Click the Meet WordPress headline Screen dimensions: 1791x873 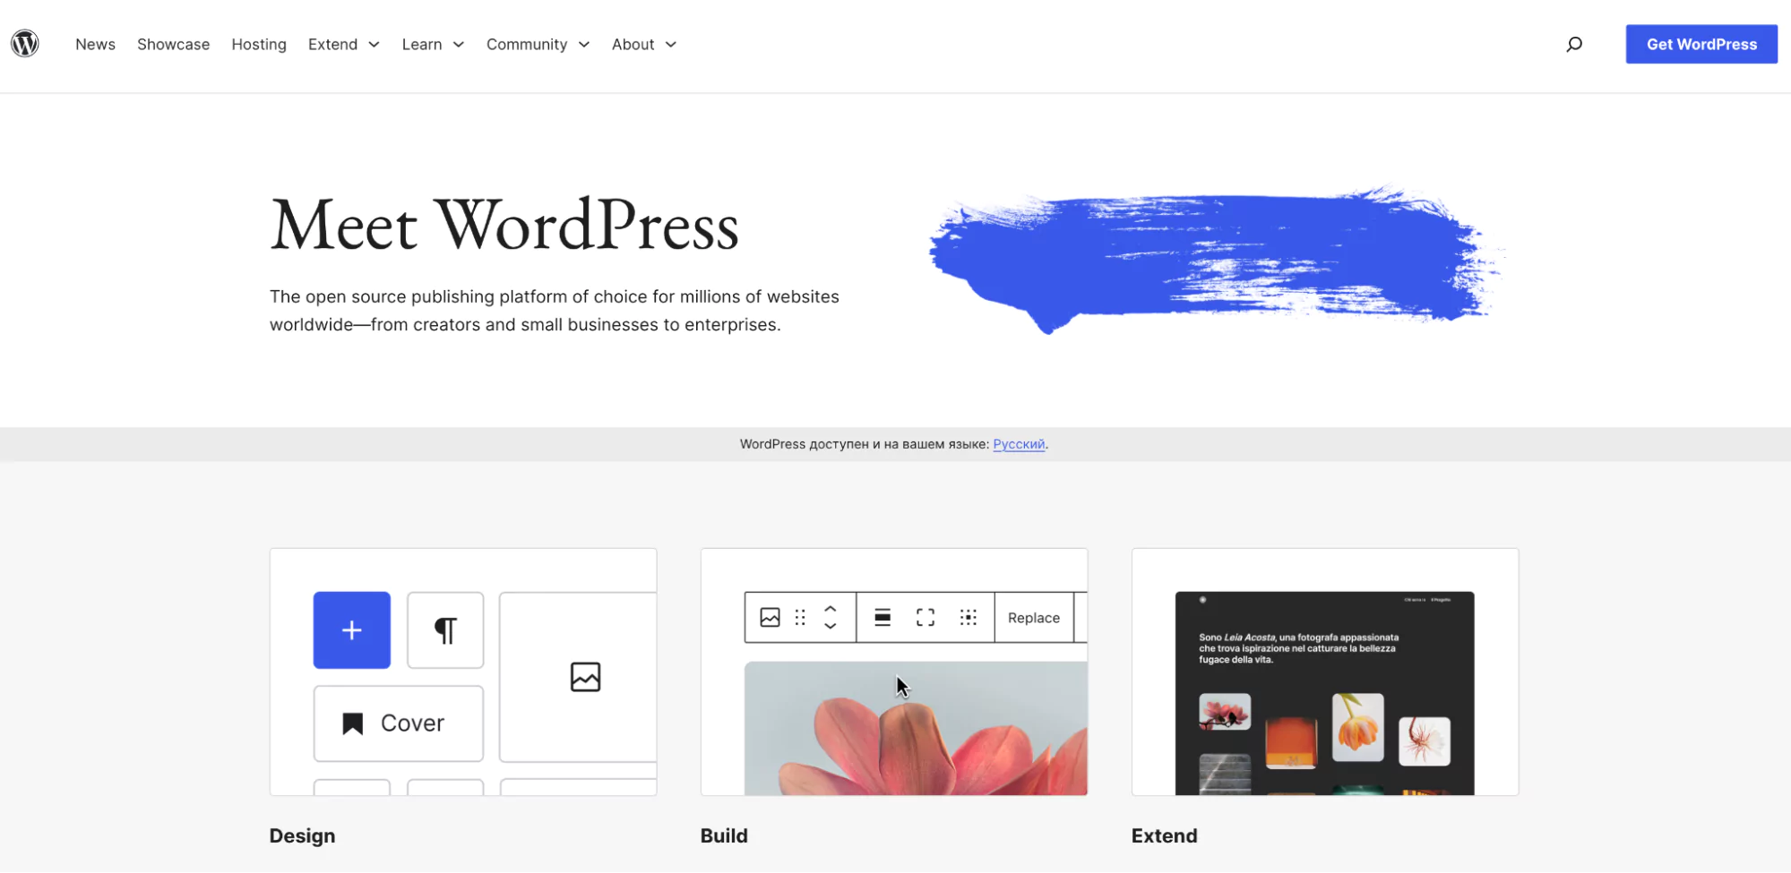(504, 225)
